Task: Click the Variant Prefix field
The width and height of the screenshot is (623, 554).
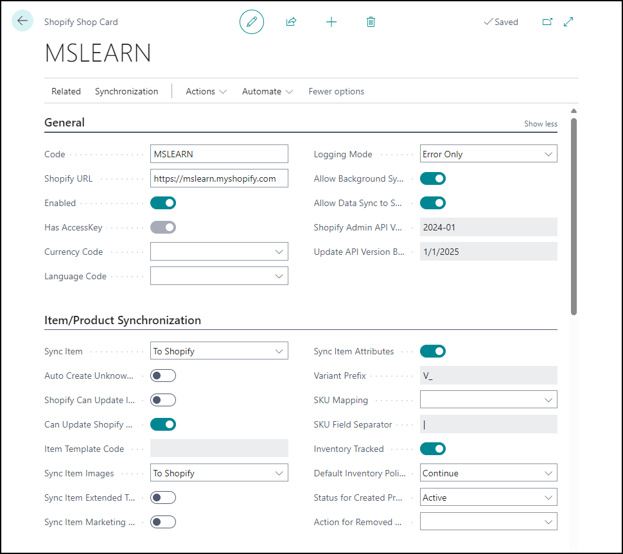Action: coord(488,376)
